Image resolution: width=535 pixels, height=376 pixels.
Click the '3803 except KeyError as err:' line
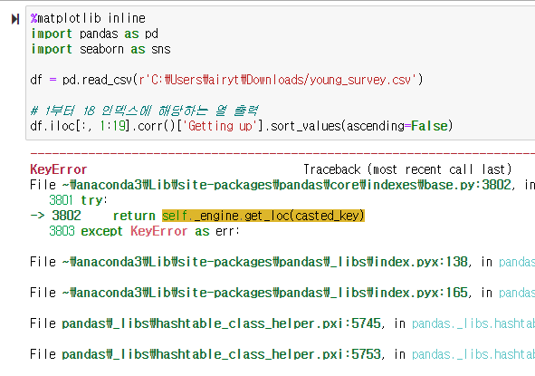coord(144,231)
